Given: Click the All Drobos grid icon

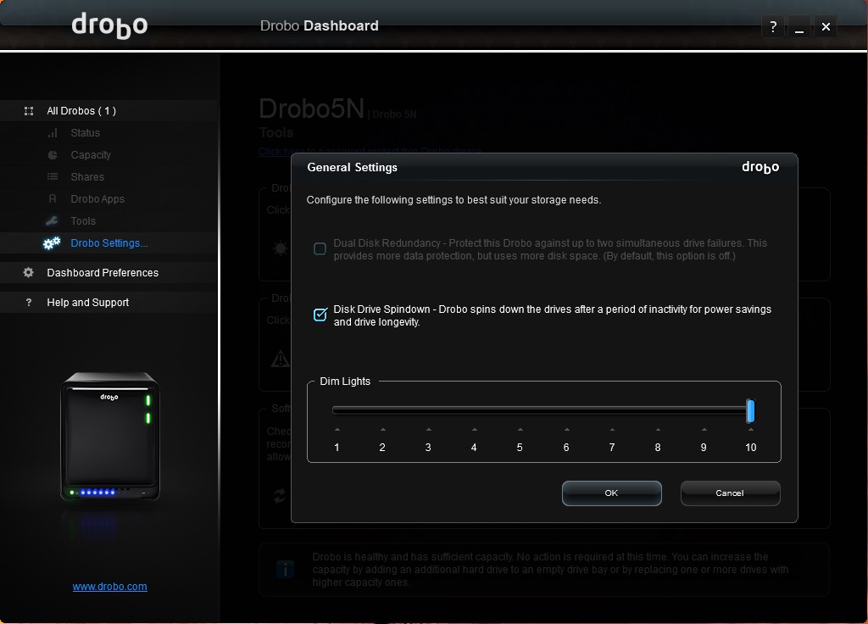Looking at the screenshot, I should pos(29,111).
